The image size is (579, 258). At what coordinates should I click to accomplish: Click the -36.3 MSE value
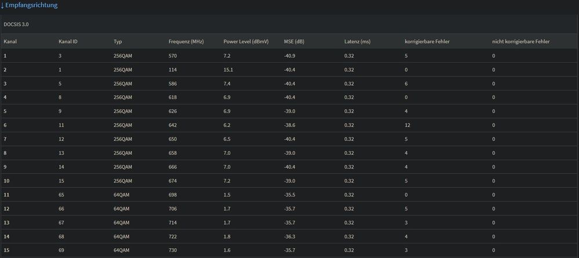[290, 237]
